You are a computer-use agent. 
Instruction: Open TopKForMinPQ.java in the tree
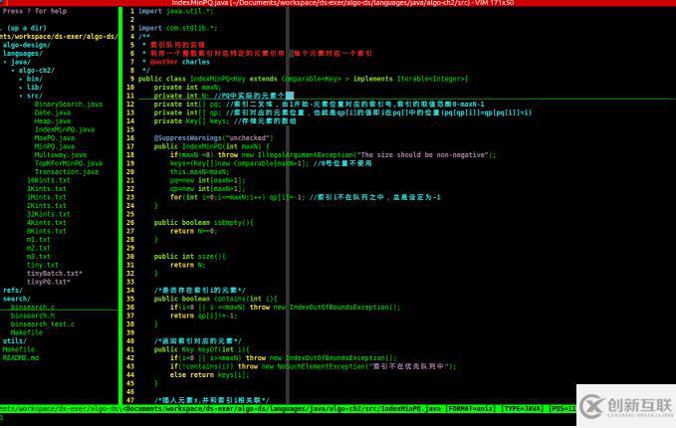69,163
